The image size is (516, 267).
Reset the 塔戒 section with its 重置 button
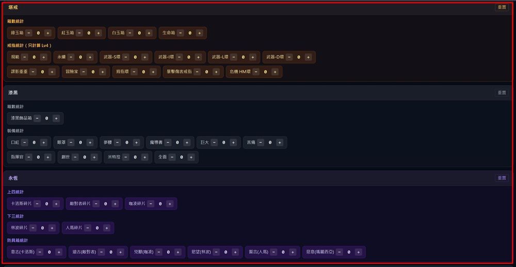point(502,7)
